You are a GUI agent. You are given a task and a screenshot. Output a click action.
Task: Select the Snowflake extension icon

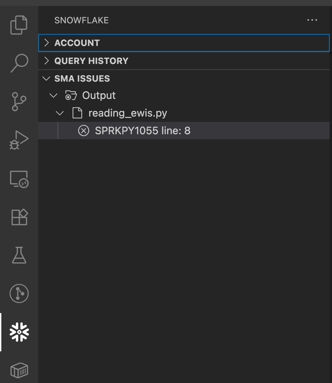[x=19, y=332]
